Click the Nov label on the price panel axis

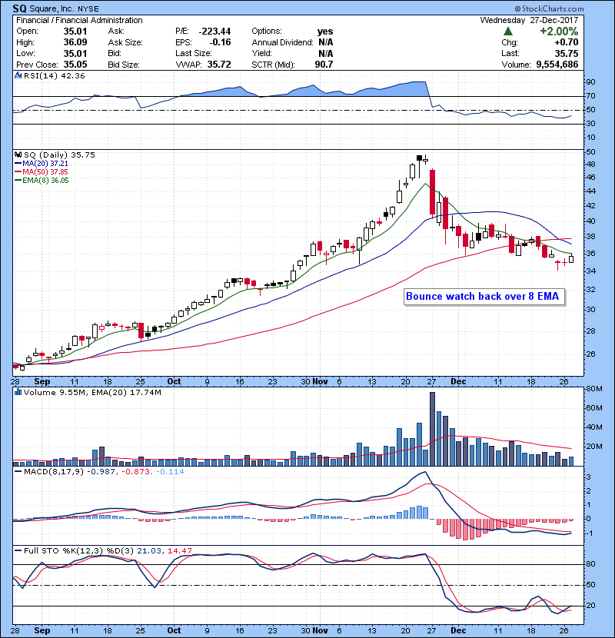click(320, 382)
